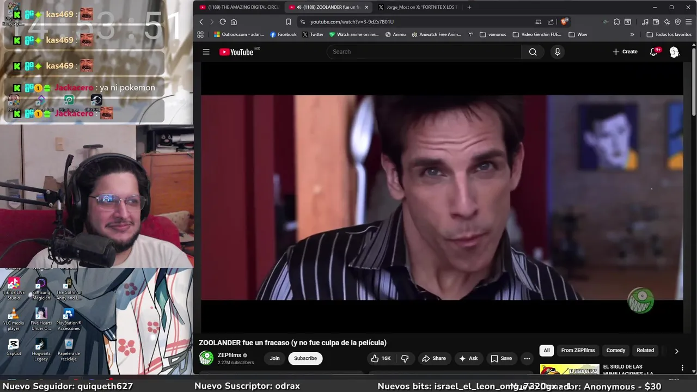Open the Create menu button
The width and height of the screenshot is (697, 392).
point(625,52)
